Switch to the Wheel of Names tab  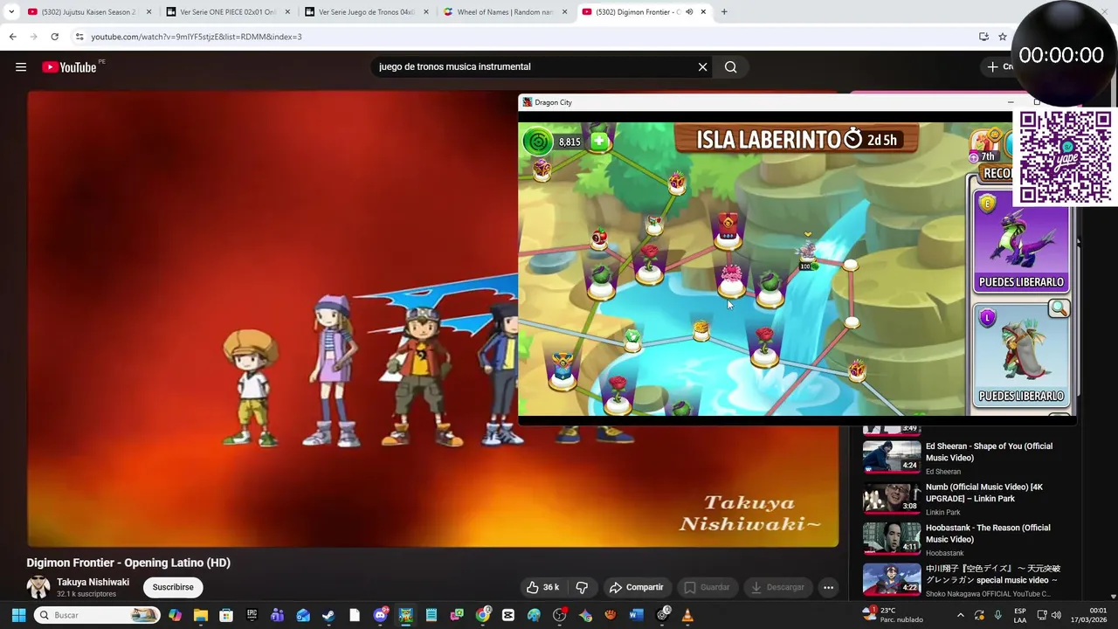505,12
